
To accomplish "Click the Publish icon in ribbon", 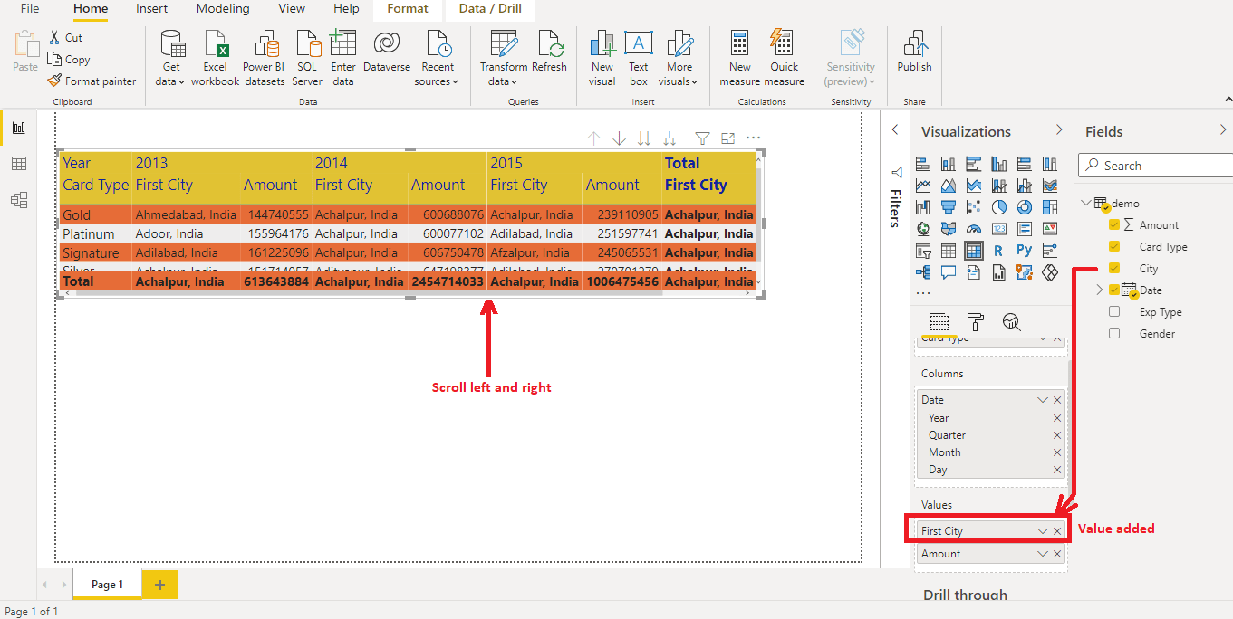I will (914, 45).
